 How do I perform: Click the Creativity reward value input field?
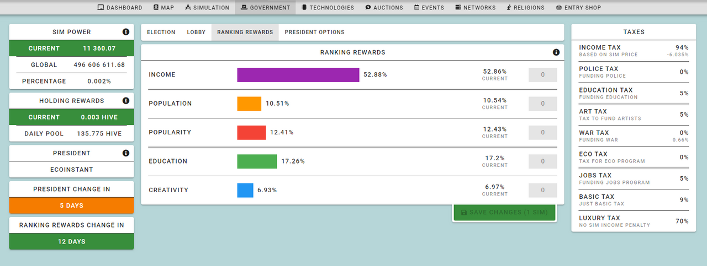543,190
